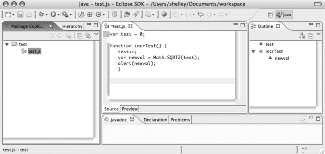Image resolution: width=325 pixels, height=154 pixels.
Task: Click Collapse All in Package Explorer
Action: 80,36
